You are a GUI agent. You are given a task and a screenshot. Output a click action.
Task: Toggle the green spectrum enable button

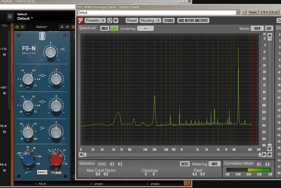114,28
